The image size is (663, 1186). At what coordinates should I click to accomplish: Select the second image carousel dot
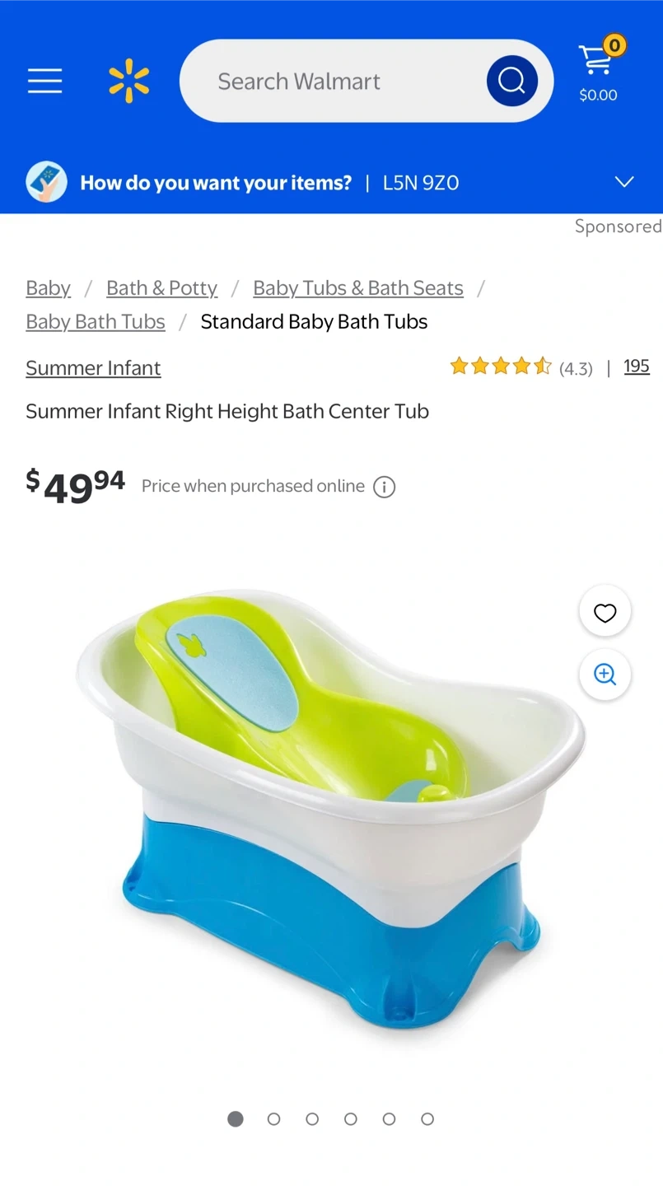[x=273, y=1118]
